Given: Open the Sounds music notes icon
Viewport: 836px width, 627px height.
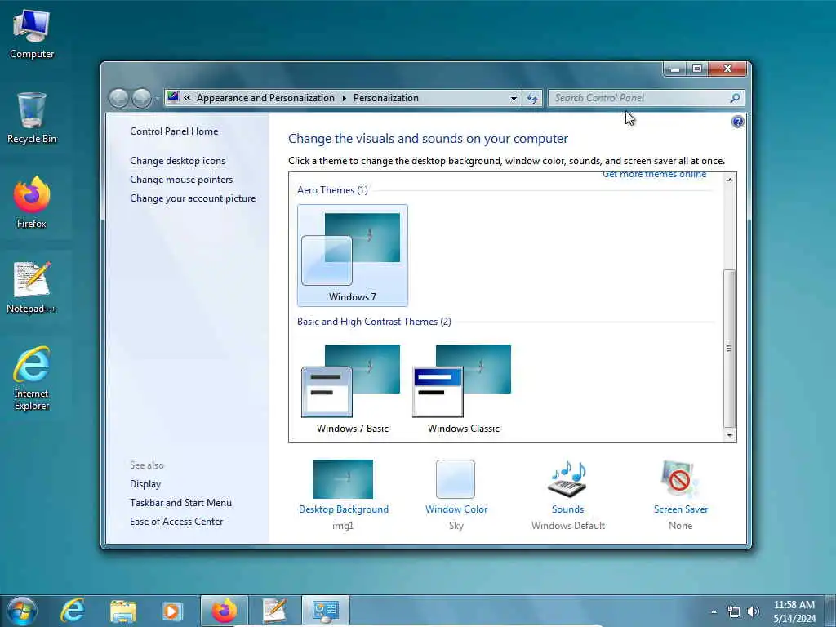Looking at the screenshot, I should pyautogui.click(x=568, y=478).
